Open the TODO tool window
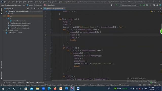162x91 pixels. tap(21, 83)
